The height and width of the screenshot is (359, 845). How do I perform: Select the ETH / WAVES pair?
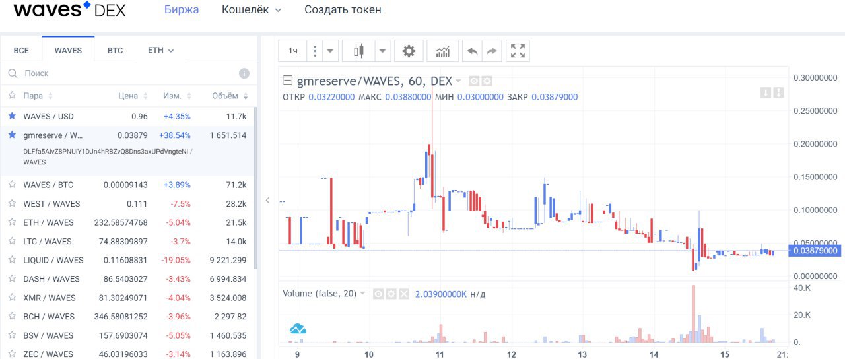pyautogui.click(x=127, y=222)
